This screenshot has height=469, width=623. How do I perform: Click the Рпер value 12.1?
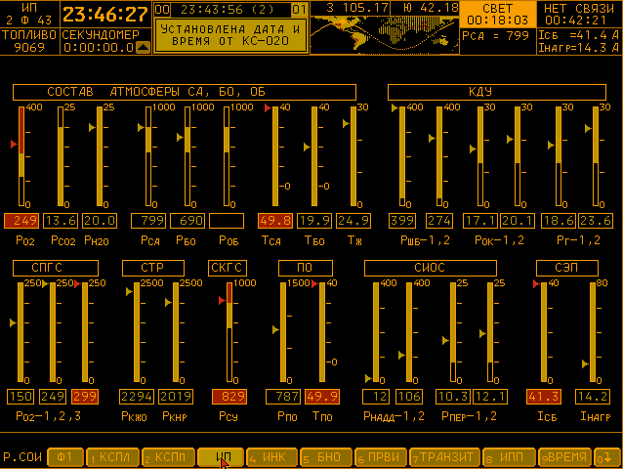pos(490,397)
